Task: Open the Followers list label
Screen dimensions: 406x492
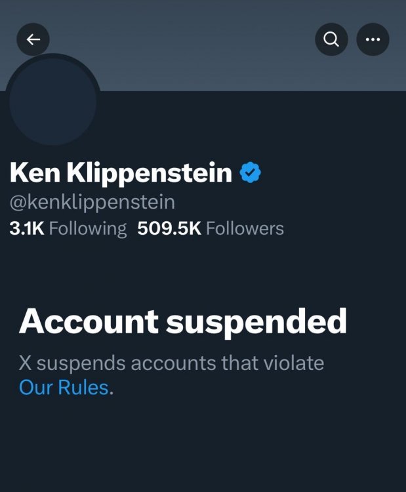Action: pyautogui.click(x=245, y=228)
